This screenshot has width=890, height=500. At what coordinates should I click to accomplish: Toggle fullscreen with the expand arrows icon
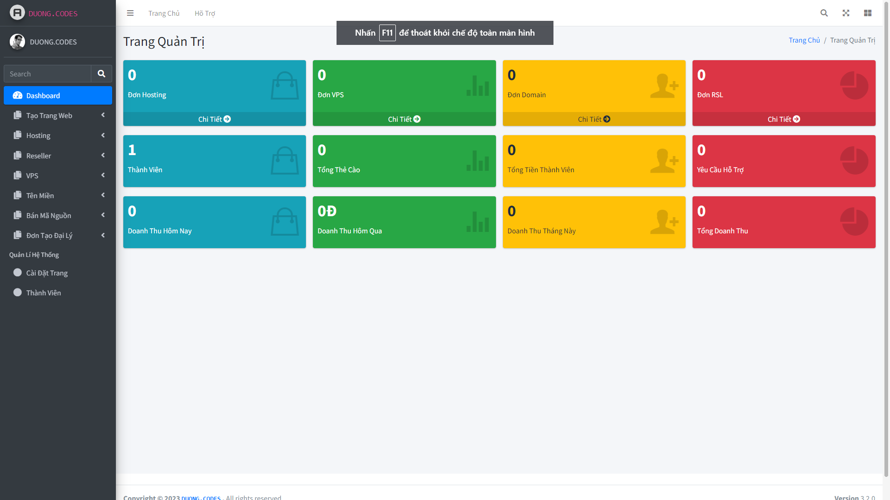pyautogui.click(x=846, y=13)
